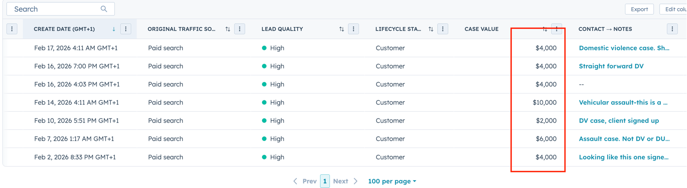Image resolution: width=687 pixels, height=188 pixels.
Task: Click the Export button
Action: (639, 9)
